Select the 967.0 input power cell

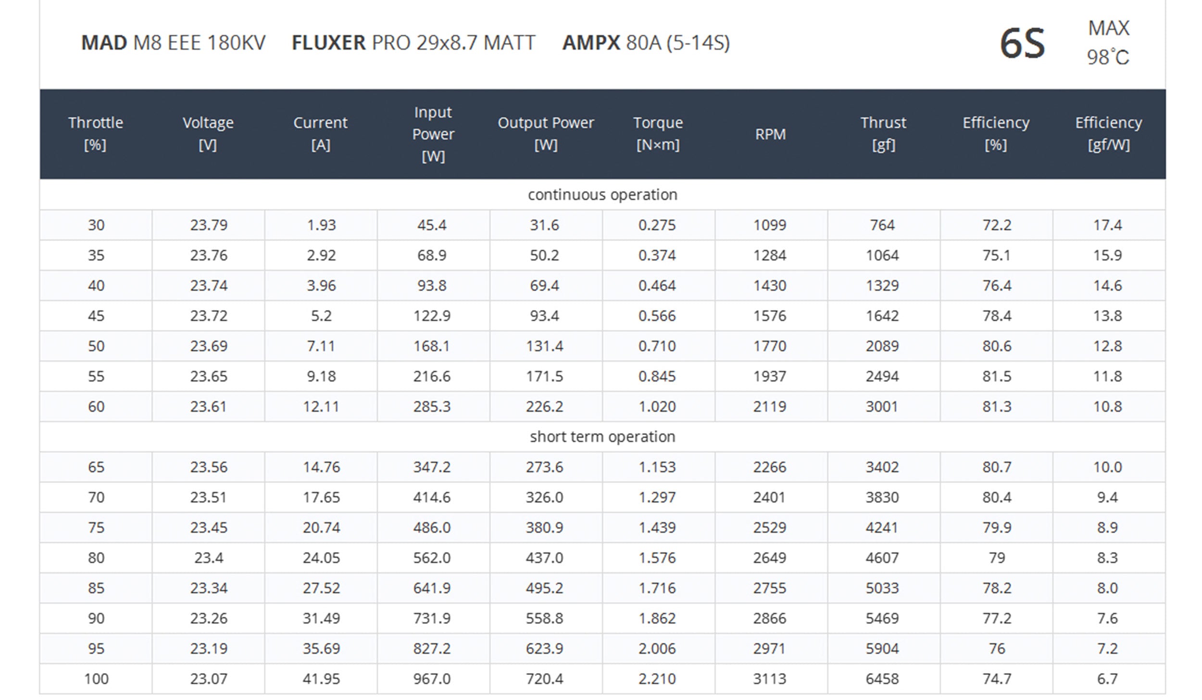click(x=432, y=679)
